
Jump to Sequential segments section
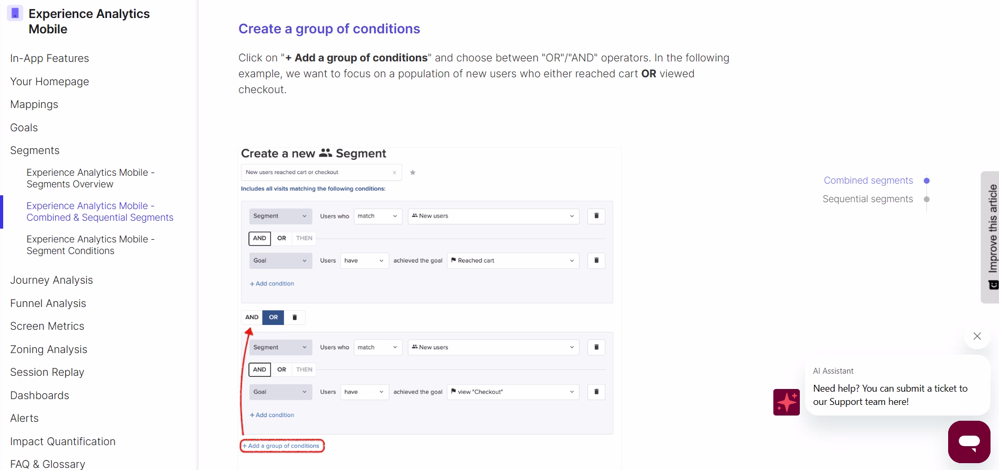pos(868,199)
